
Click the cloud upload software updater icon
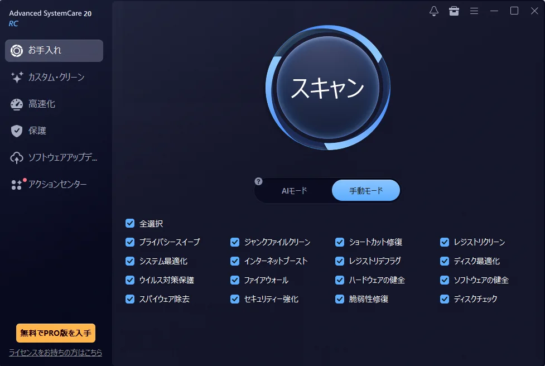pyautogui.click(x=16, y=157)
